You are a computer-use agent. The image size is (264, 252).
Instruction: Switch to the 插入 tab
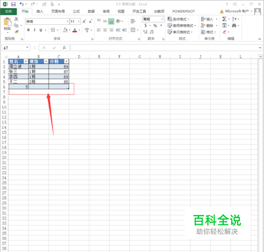pos(40,12)
